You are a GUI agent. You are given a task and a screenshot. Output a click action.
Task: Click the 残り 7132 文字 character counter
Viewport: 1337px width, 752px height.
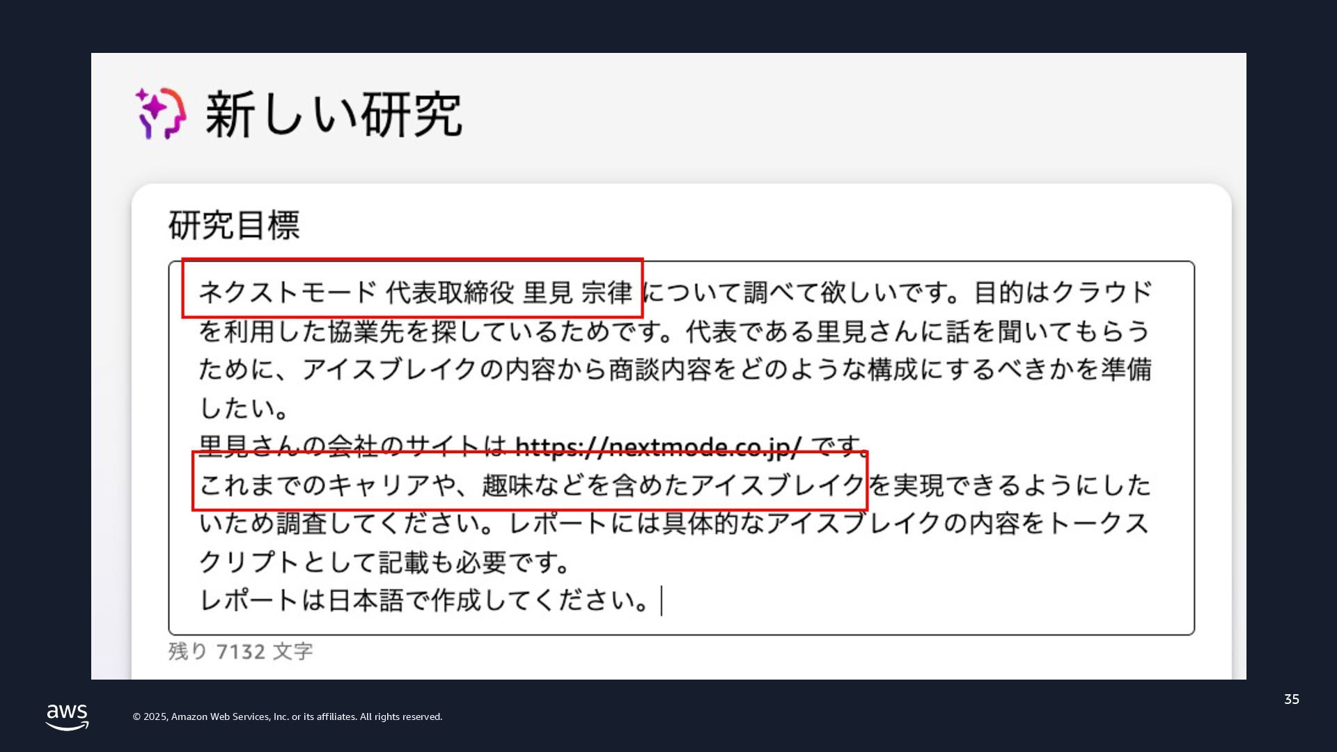[x=241, y=652]
